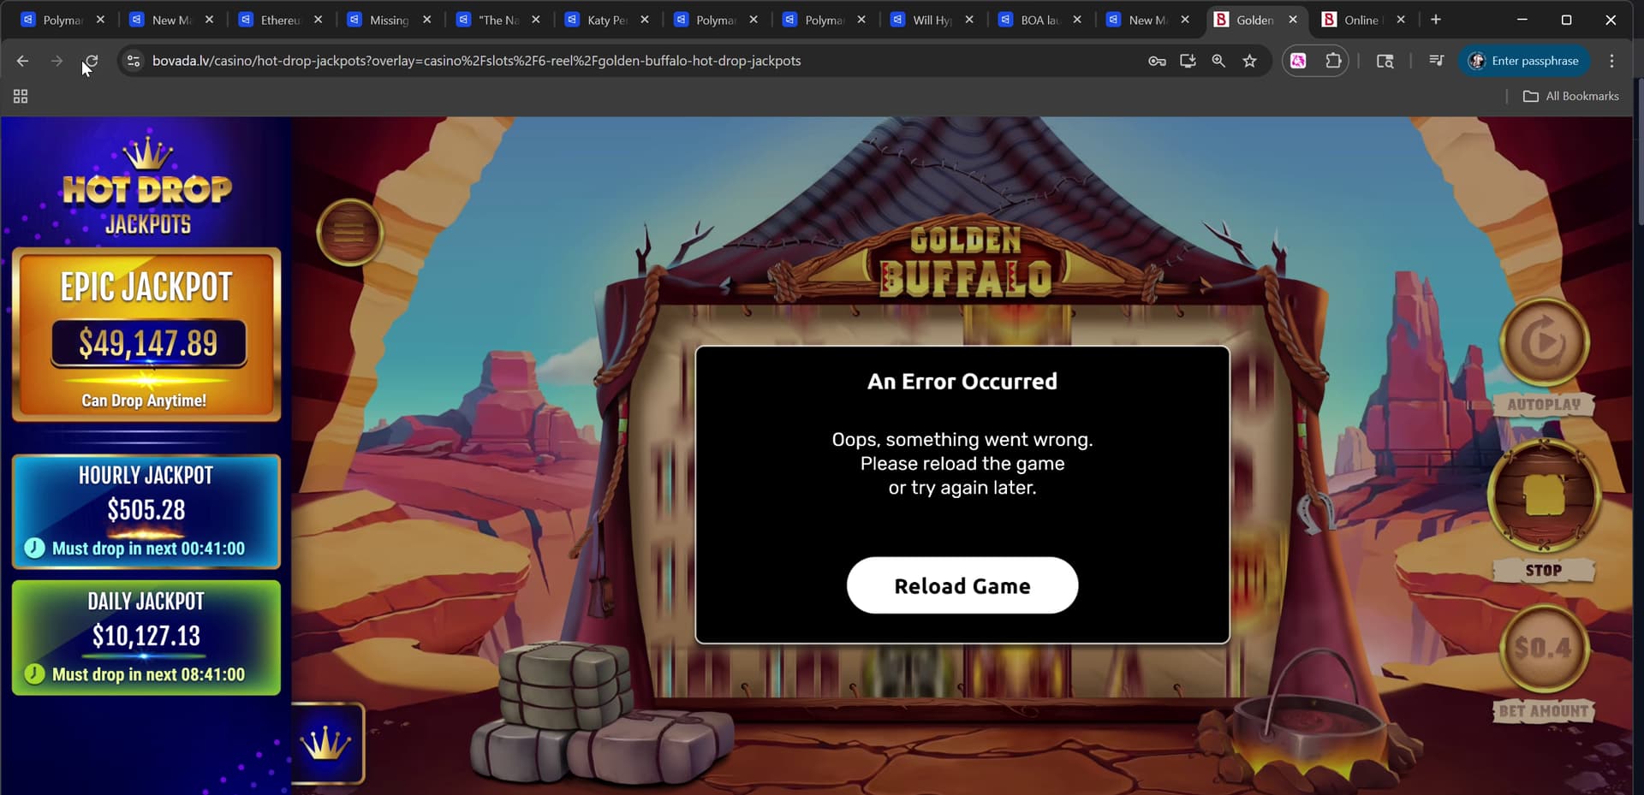Open the password manager key icon
This screenshot has width=1644, height=795.
click(1157, 61)
